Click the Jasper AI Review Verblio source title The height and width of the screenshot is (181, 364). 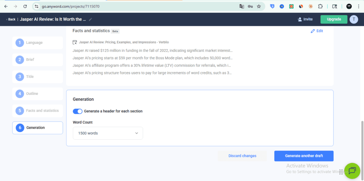(124, 43)
